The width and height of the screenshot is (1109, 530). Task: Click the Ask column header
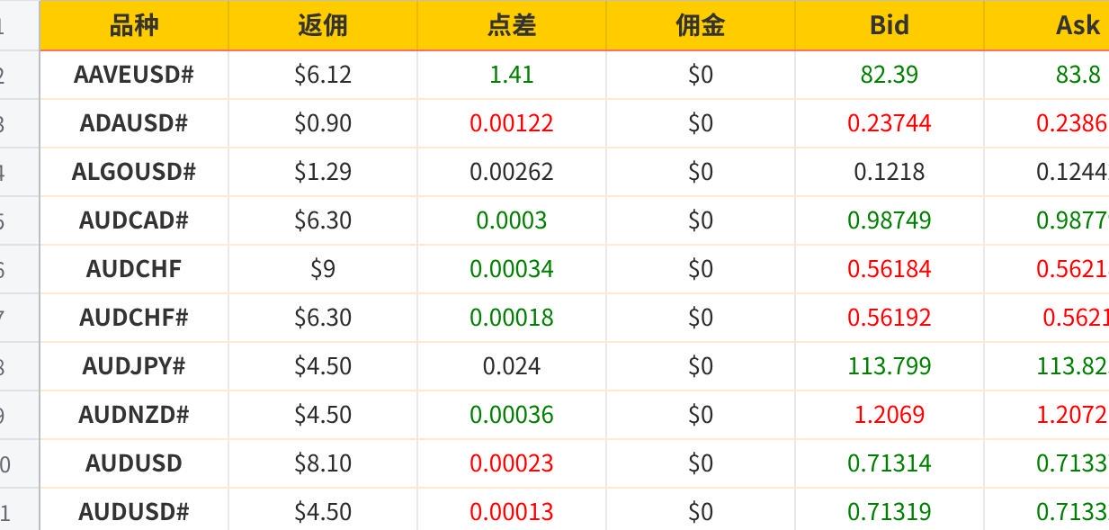tap(1047, 25)
